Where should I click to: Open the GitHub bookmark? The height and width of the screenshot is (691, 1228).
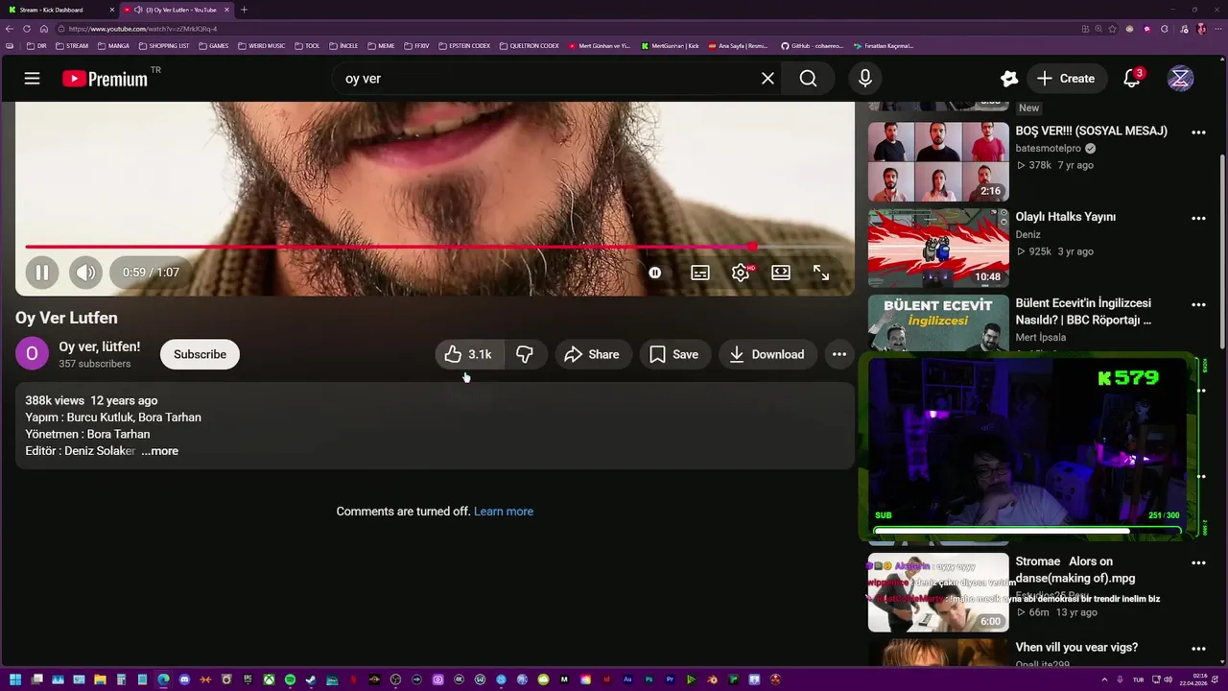pos(812,46)
